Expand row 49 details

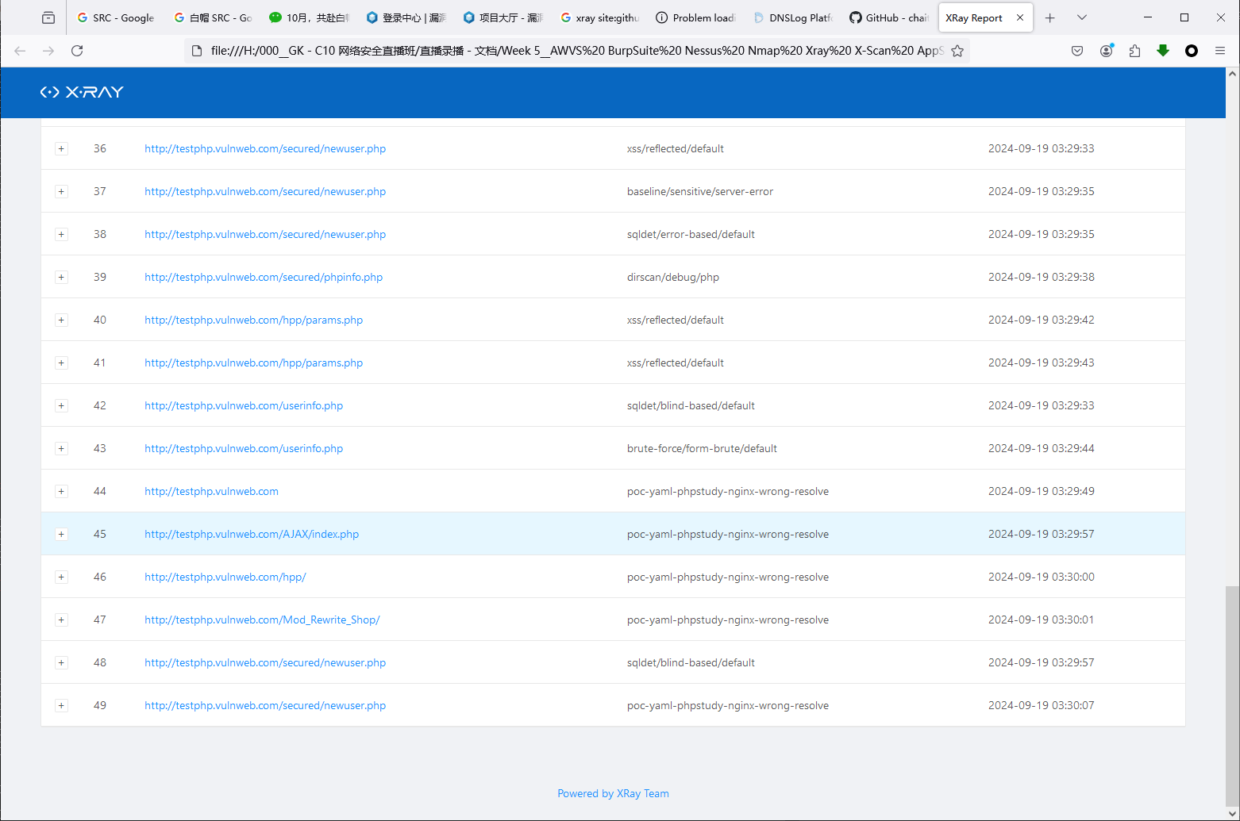tap(61, 705)
